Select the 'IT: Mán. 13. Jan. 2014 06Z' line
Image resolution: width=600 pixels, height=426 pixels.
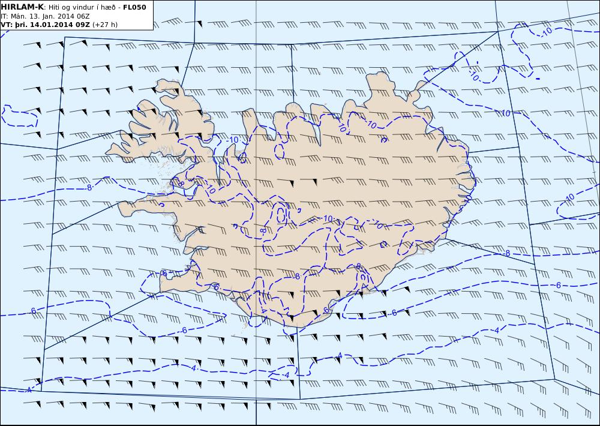coord(46,16)
